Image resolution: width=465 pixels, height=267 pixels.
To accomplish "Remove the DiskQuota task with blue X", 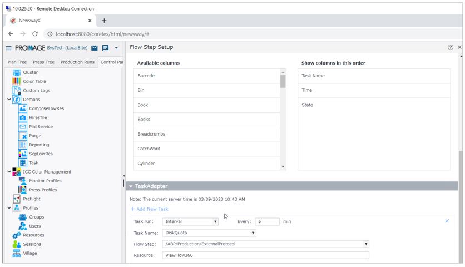I will (x=447, y=221).
